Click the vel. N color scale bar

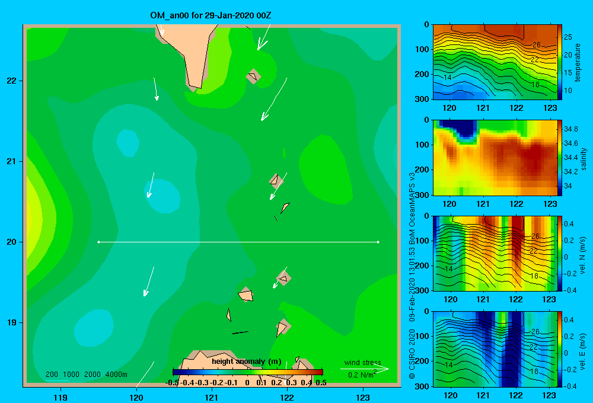(560, 253)
